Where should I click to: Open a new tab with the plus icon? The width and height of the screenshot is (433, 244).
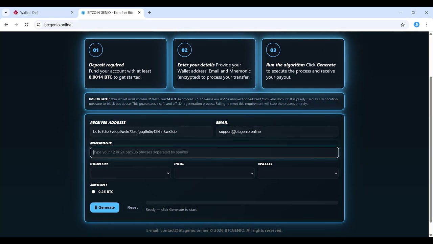coord(150,13)
